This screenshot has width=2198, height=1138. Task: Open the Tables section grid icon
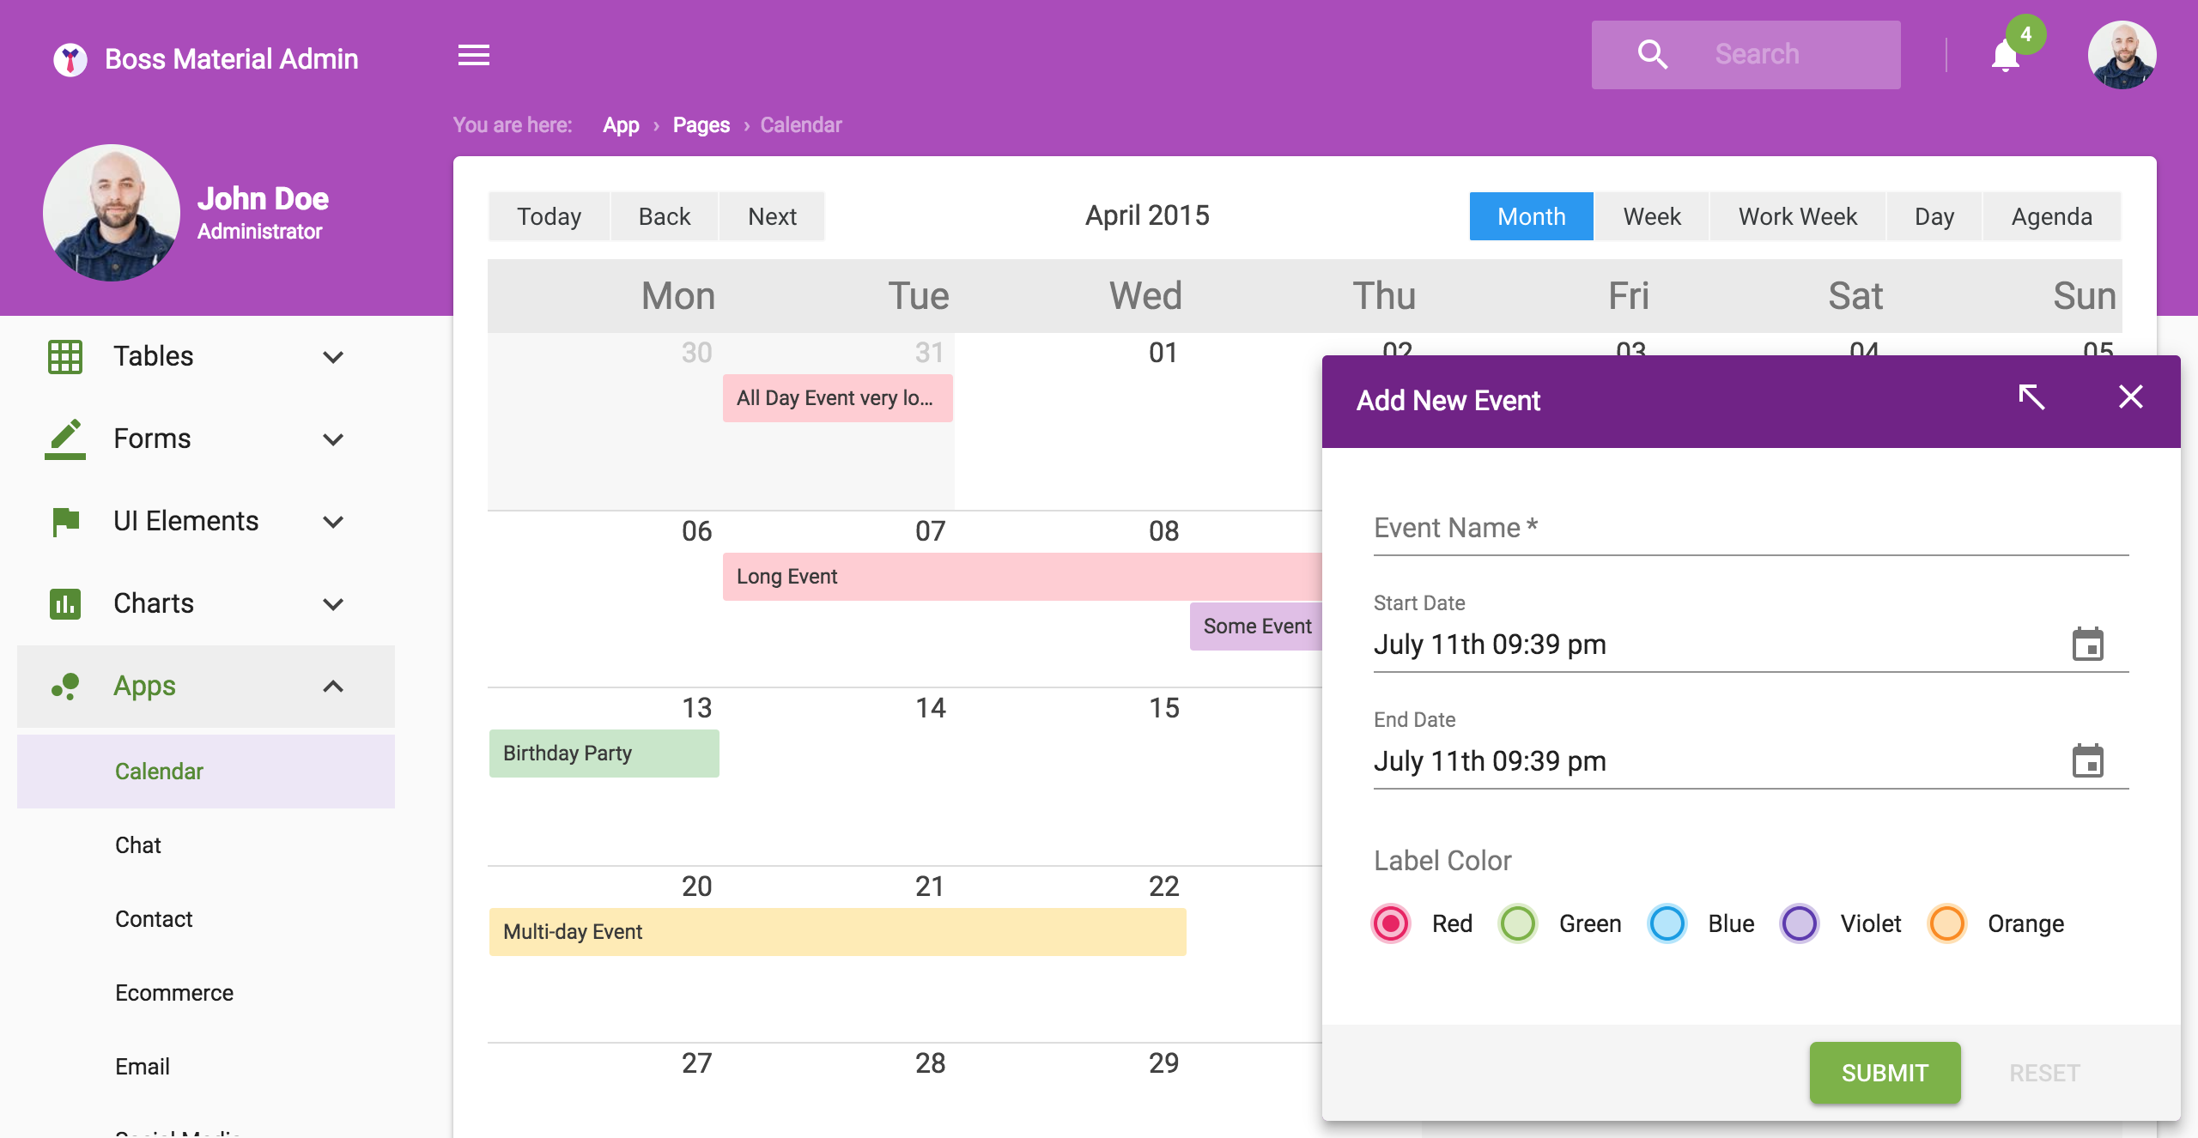(x=65, y=356)
